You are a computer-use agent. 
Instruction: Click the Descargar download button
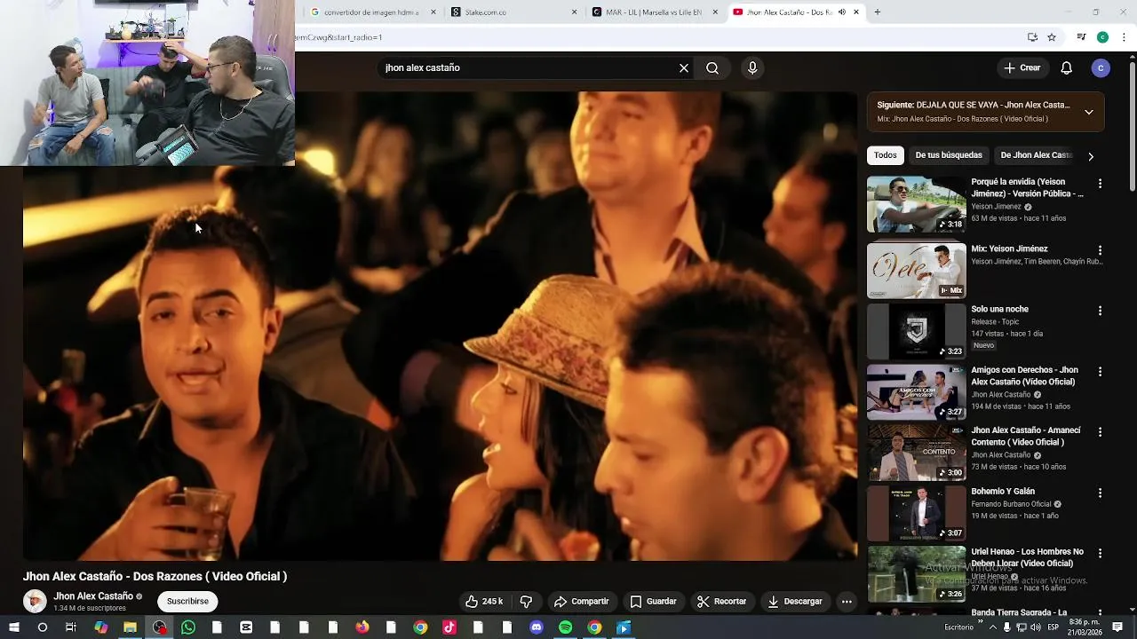click(x=795, y=602)
